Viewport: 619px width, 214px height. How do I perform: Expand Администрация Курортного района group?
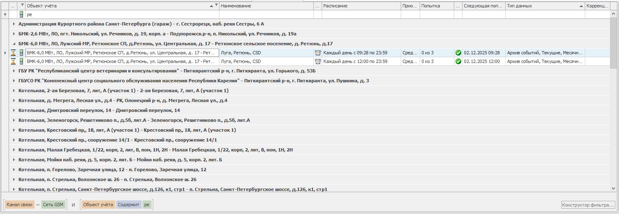click(14, 24)
